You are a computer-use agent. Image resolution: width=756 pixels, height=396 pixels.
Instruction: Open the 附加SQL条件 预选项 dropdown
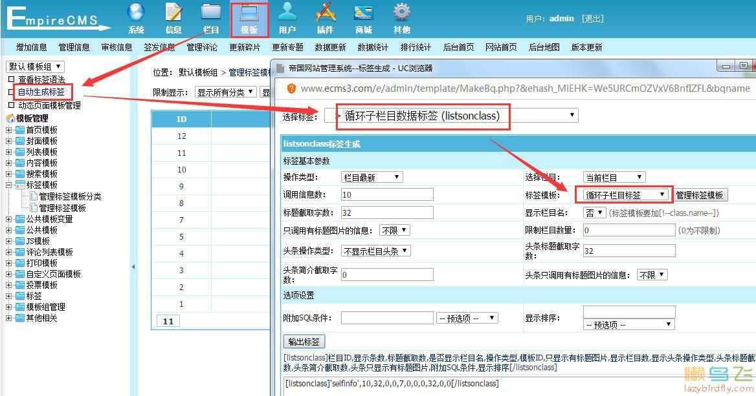467,318
